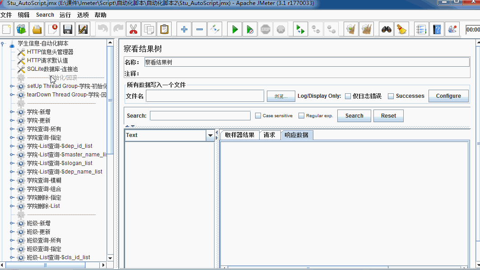The image size is (480, 270).
Task: Expand the 学院删除-List node
Action: coord(12,206)
